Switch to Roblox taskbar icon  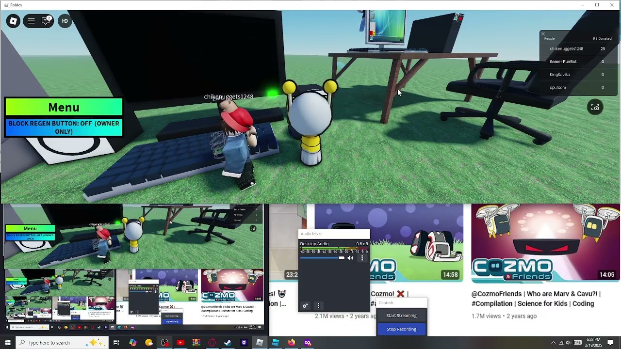click(x=260, y=343)
